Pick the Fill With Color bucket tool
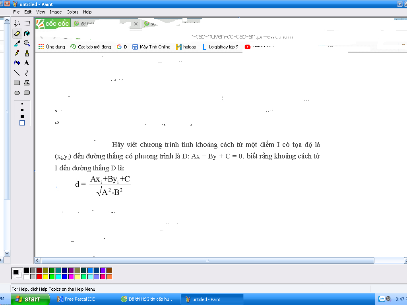Viewport: 407px width, 305px height. click(27, 33)
